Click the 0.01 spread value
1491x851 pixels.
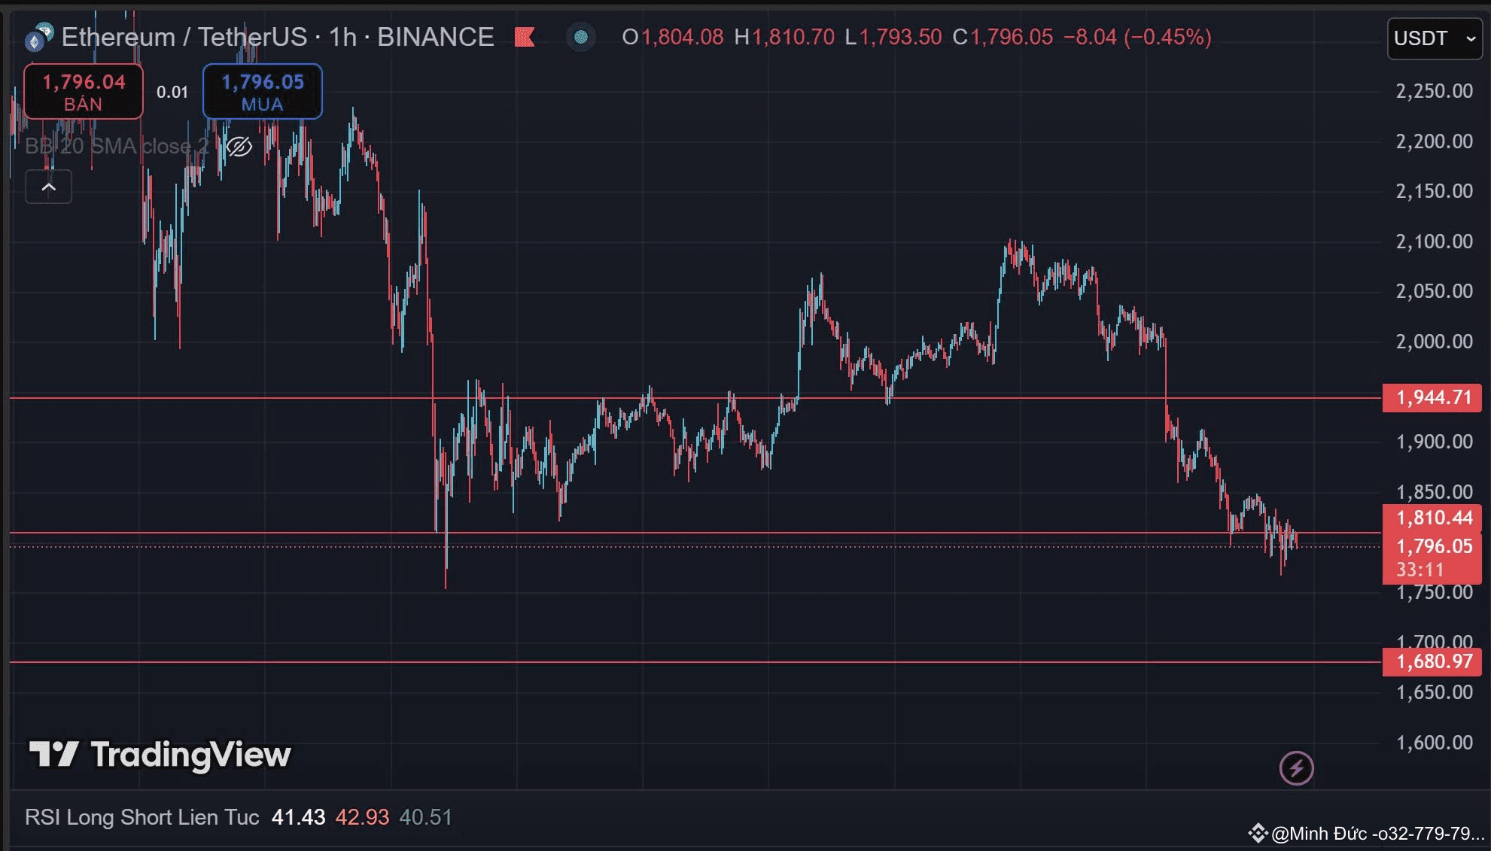pos(172,92)
